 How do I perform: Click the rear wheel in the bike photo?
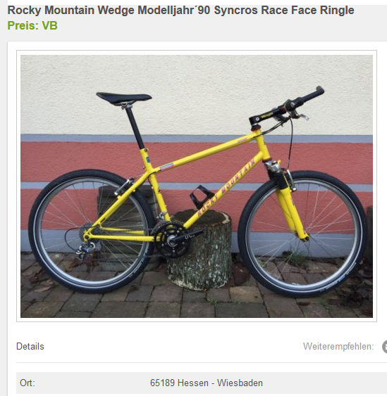92,231
